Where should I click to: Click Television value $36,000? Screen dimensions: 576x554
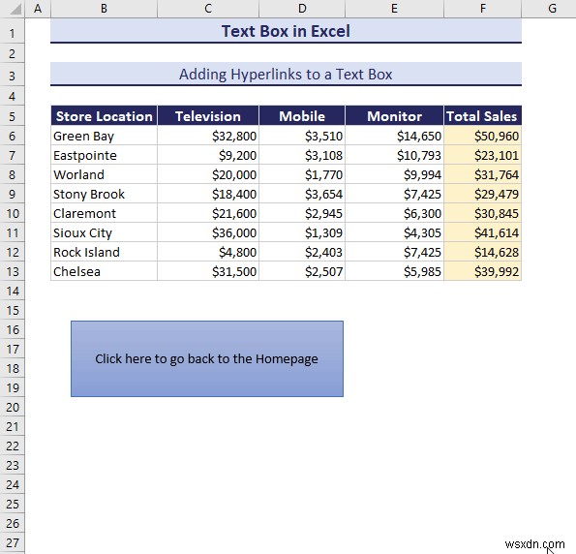(208, 232)
